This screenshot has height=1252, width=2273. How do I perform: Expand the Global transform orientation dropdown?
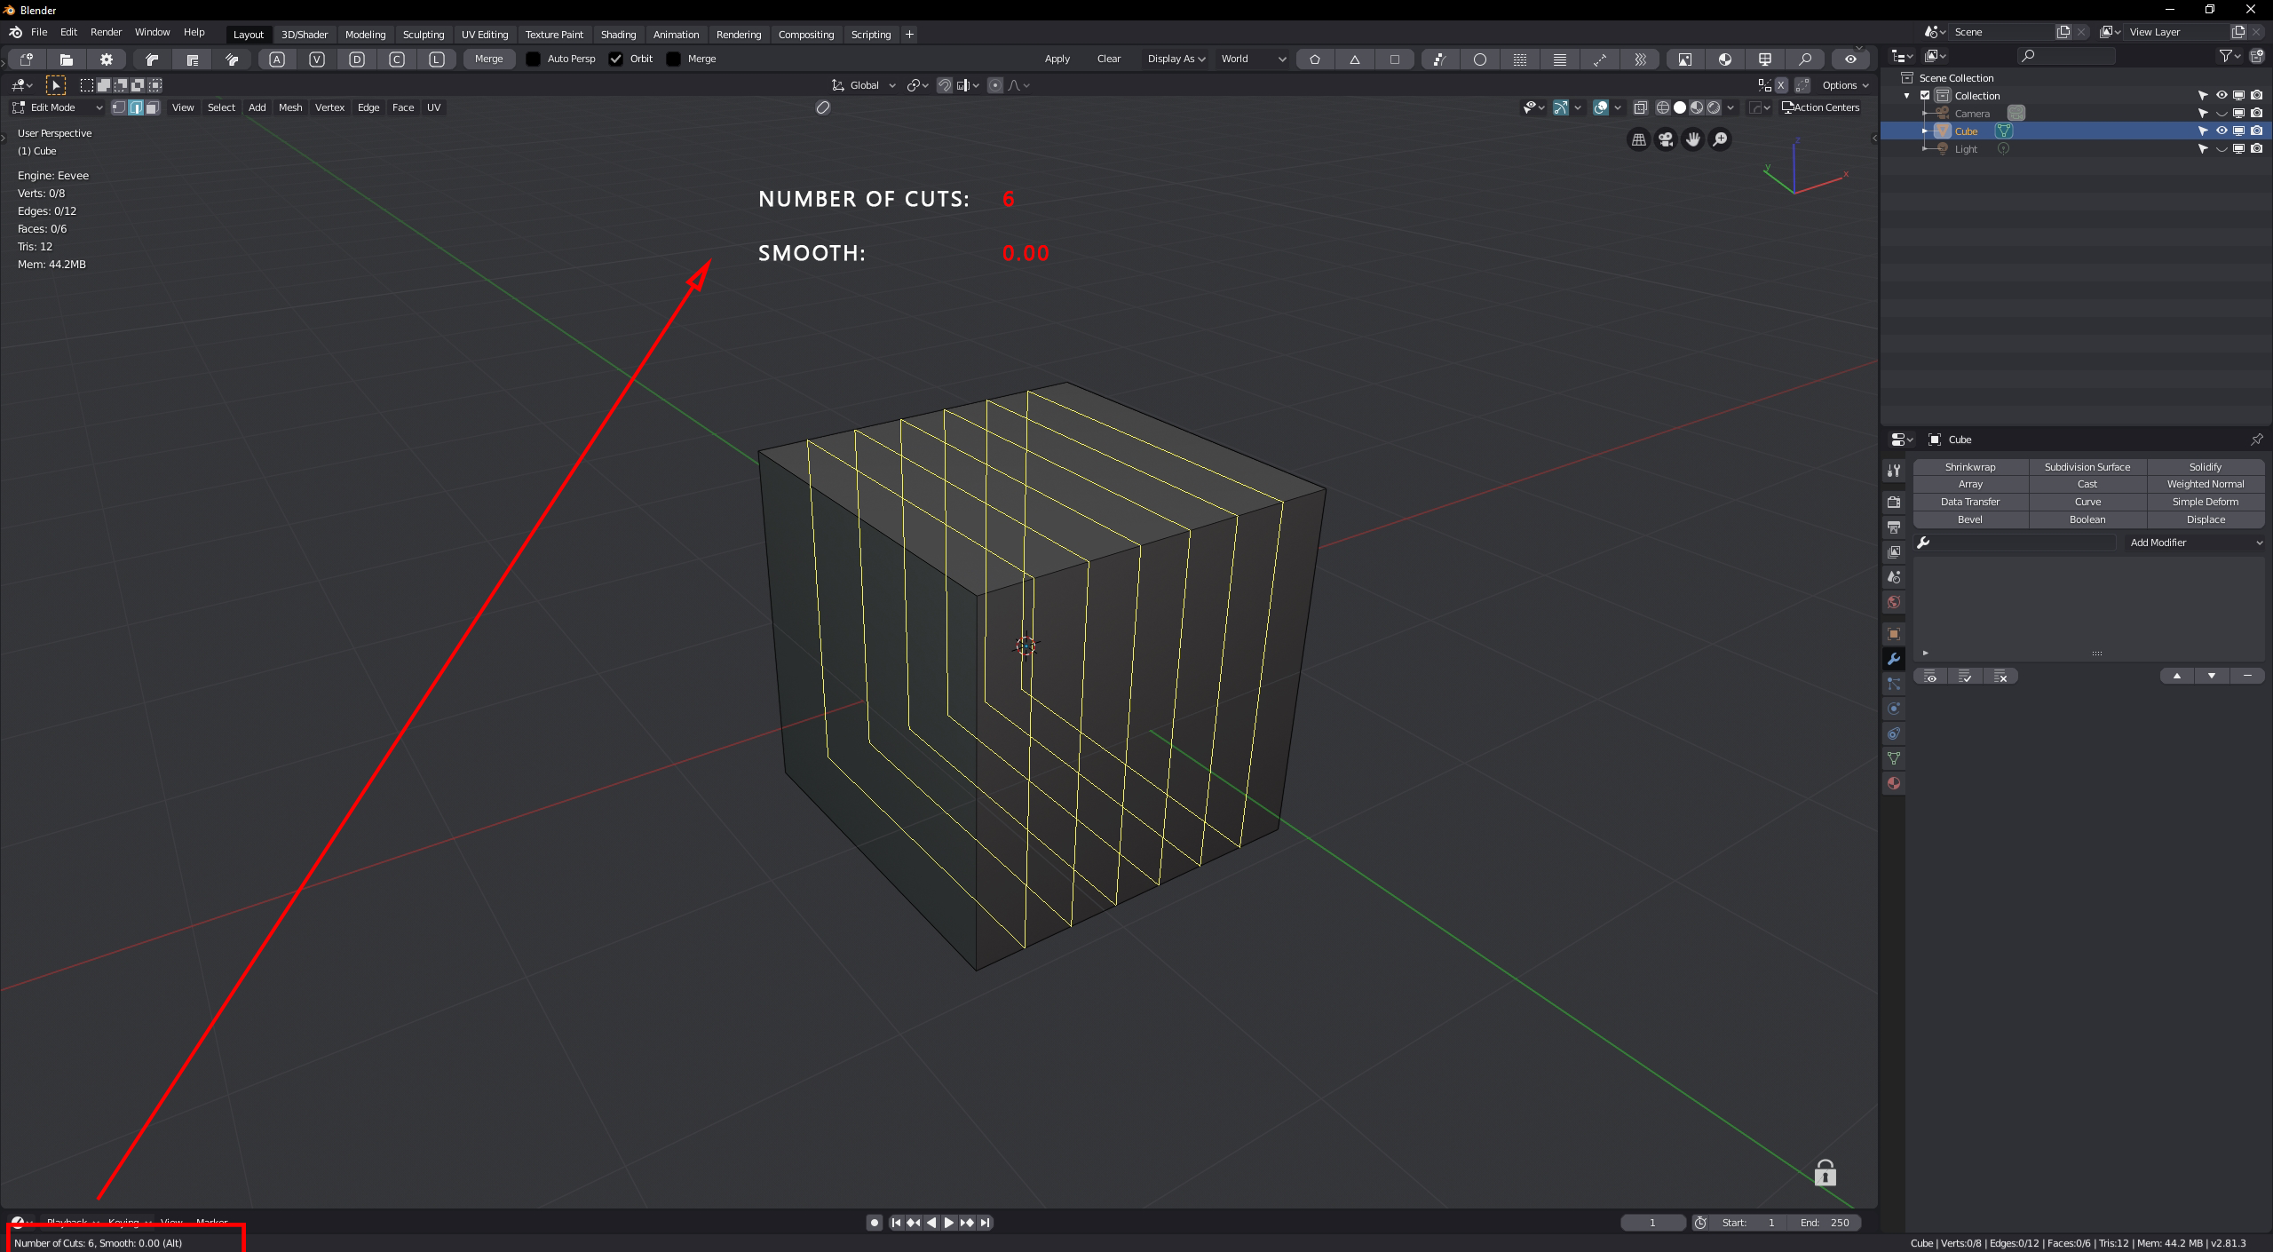(864, 85)
